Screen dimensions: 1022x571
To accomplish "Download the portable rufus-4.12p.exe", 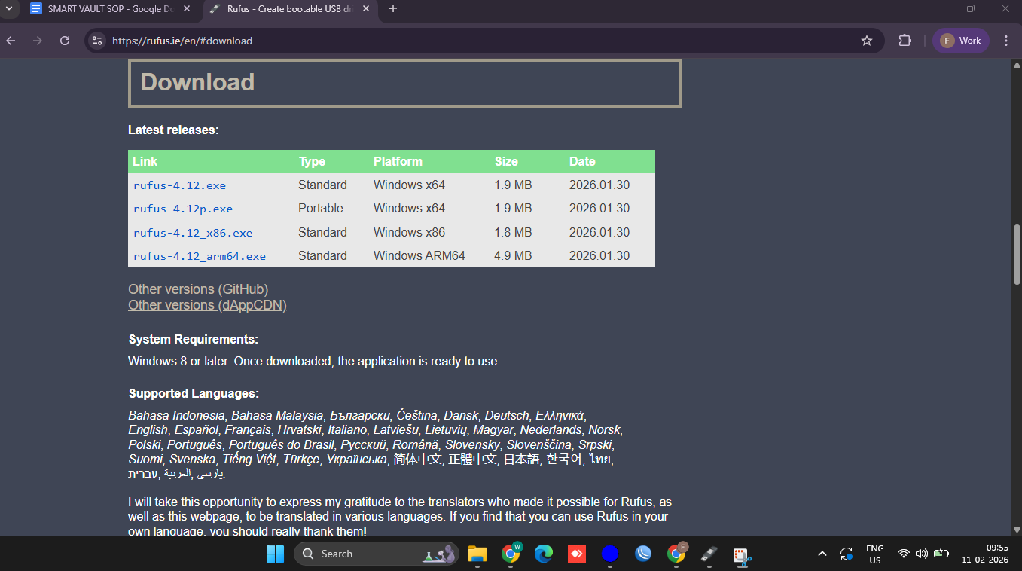I will click(183, 209).
